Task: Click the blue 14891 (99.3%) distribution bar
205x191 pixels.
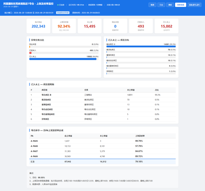Action: click(141, 46)
